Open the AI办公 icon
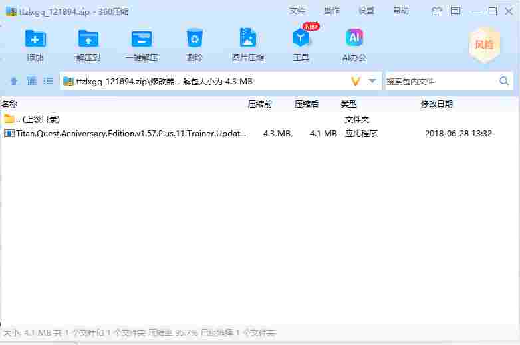 [354, 37]
